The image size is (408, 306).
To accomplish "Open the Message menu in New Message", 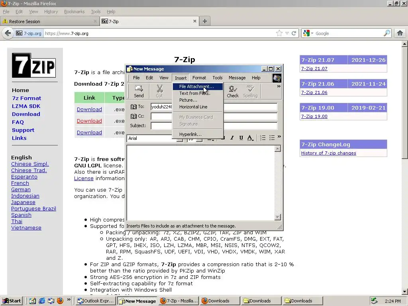I will 237,78.
